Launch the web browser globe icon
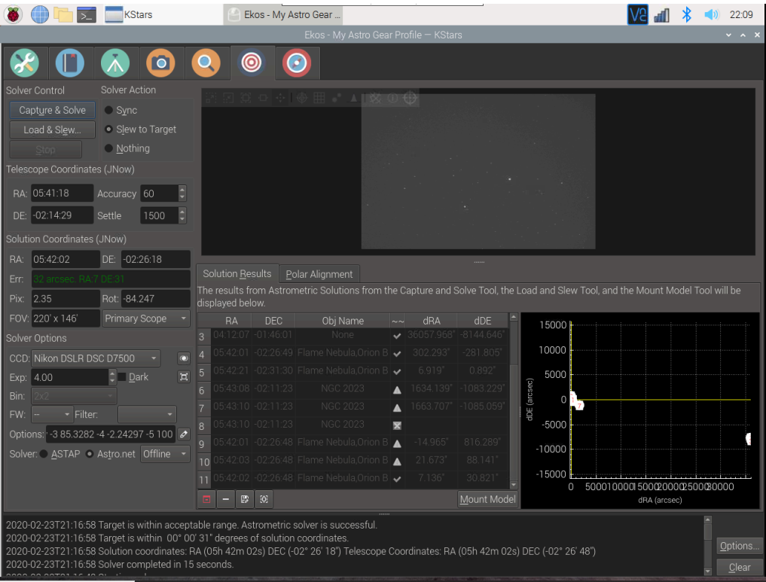This screenshot has height=582, width=766. click(x=40, y=14)
